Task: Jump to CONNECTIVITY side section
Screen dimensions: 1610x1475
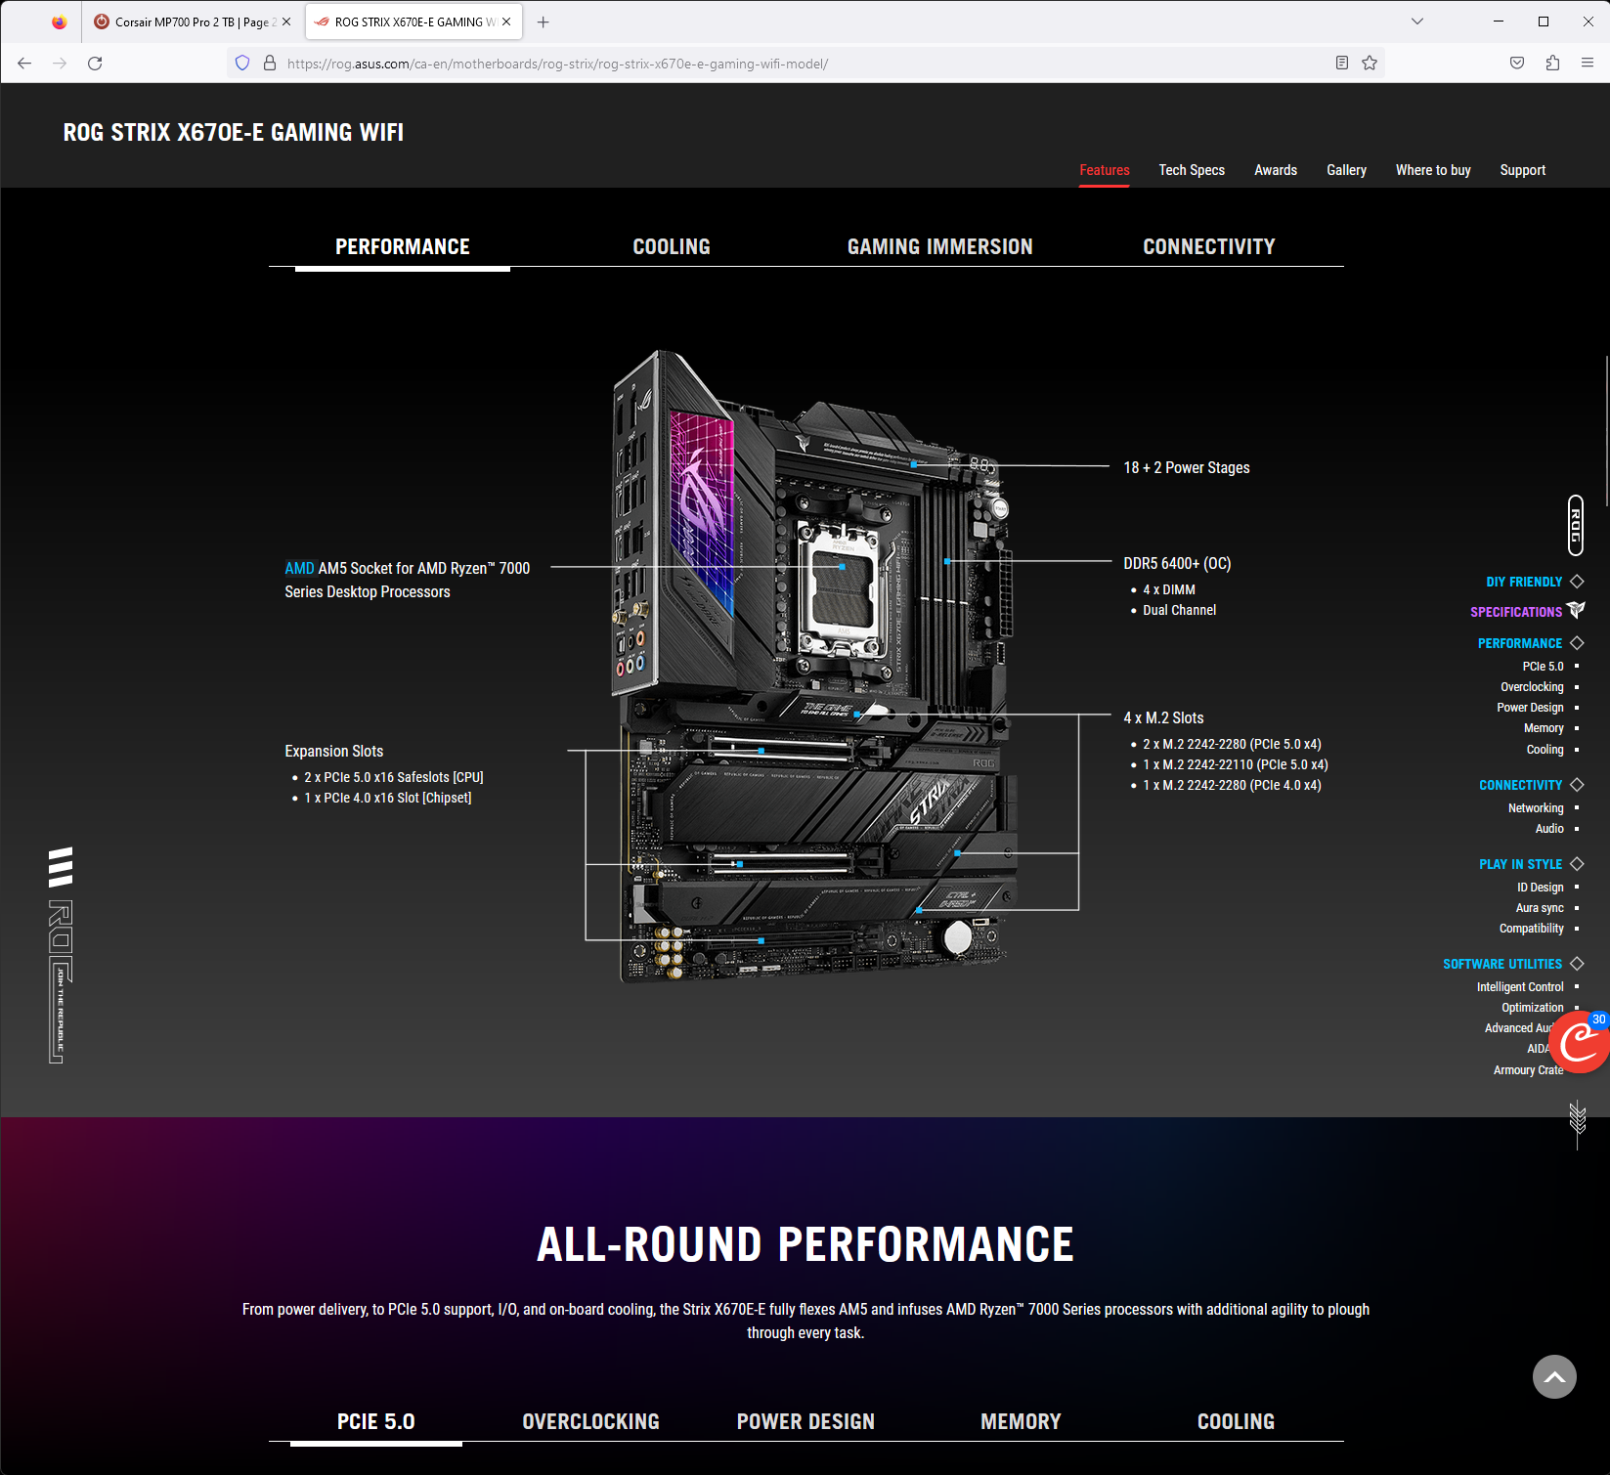Action: 1520,785
